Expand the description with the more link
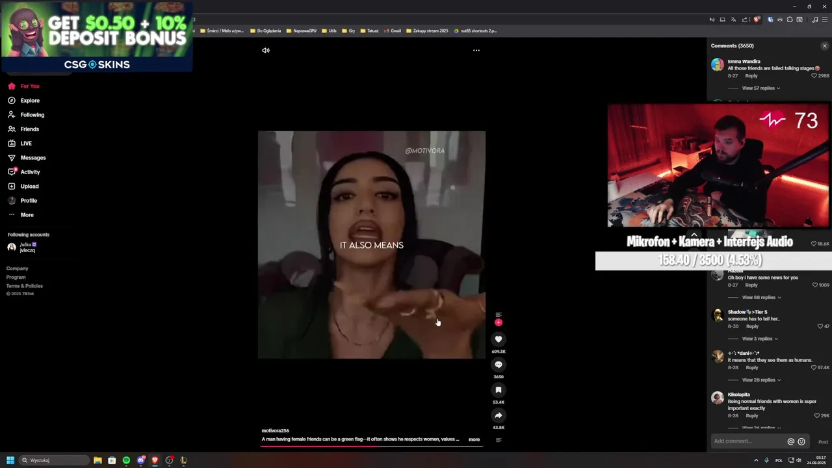Image resolution: width=832 pixels, height=468 pixels. [474, 439]
